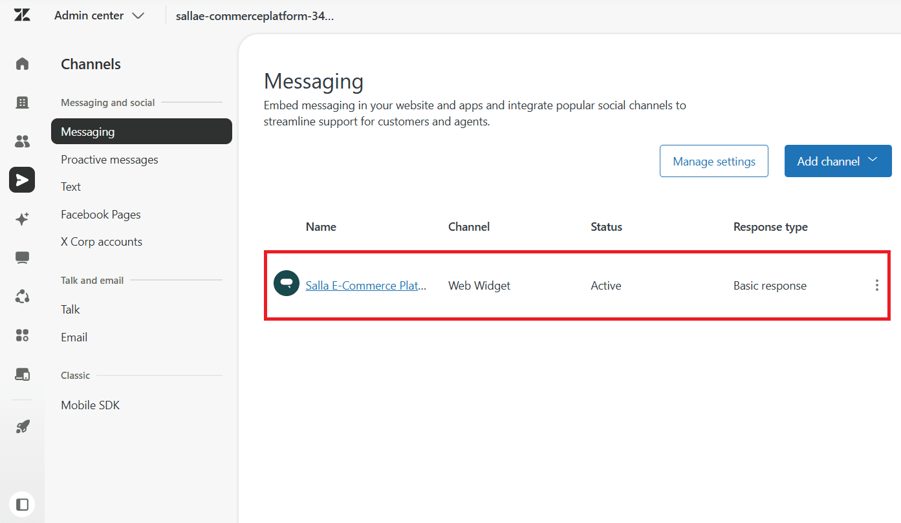The height and width of the screenshot is (523, 901).
Task: Click the Manage settings button
Action: click(714, 161)
